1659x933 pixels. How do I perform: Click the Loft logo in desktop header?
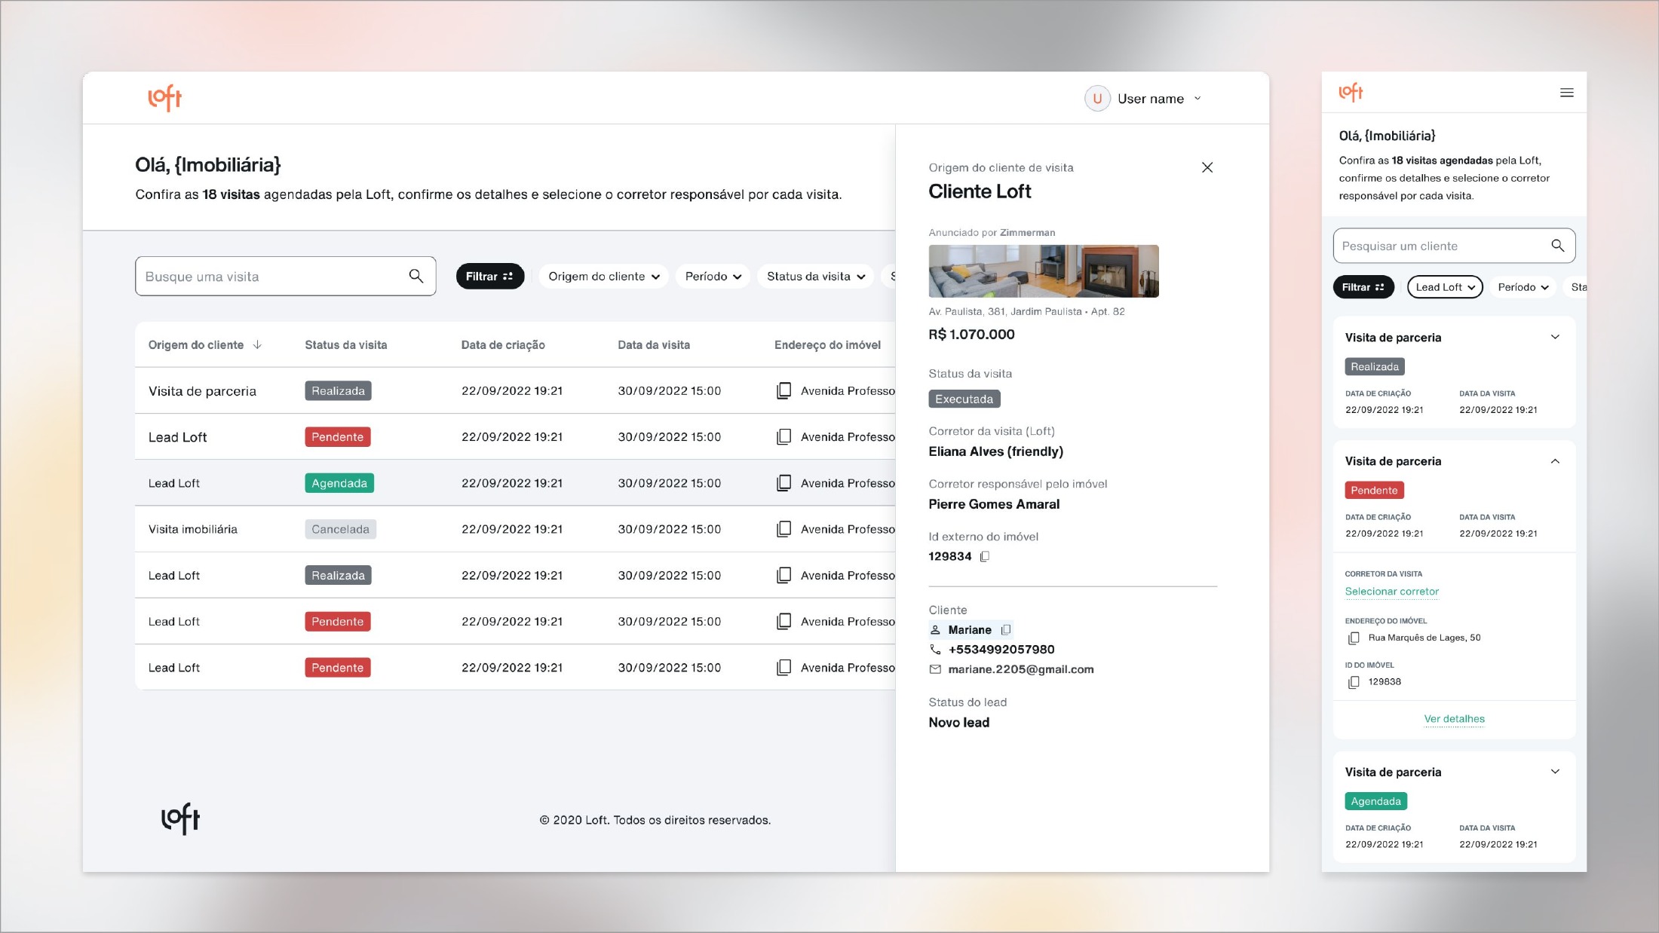click(x=165, y=98)
